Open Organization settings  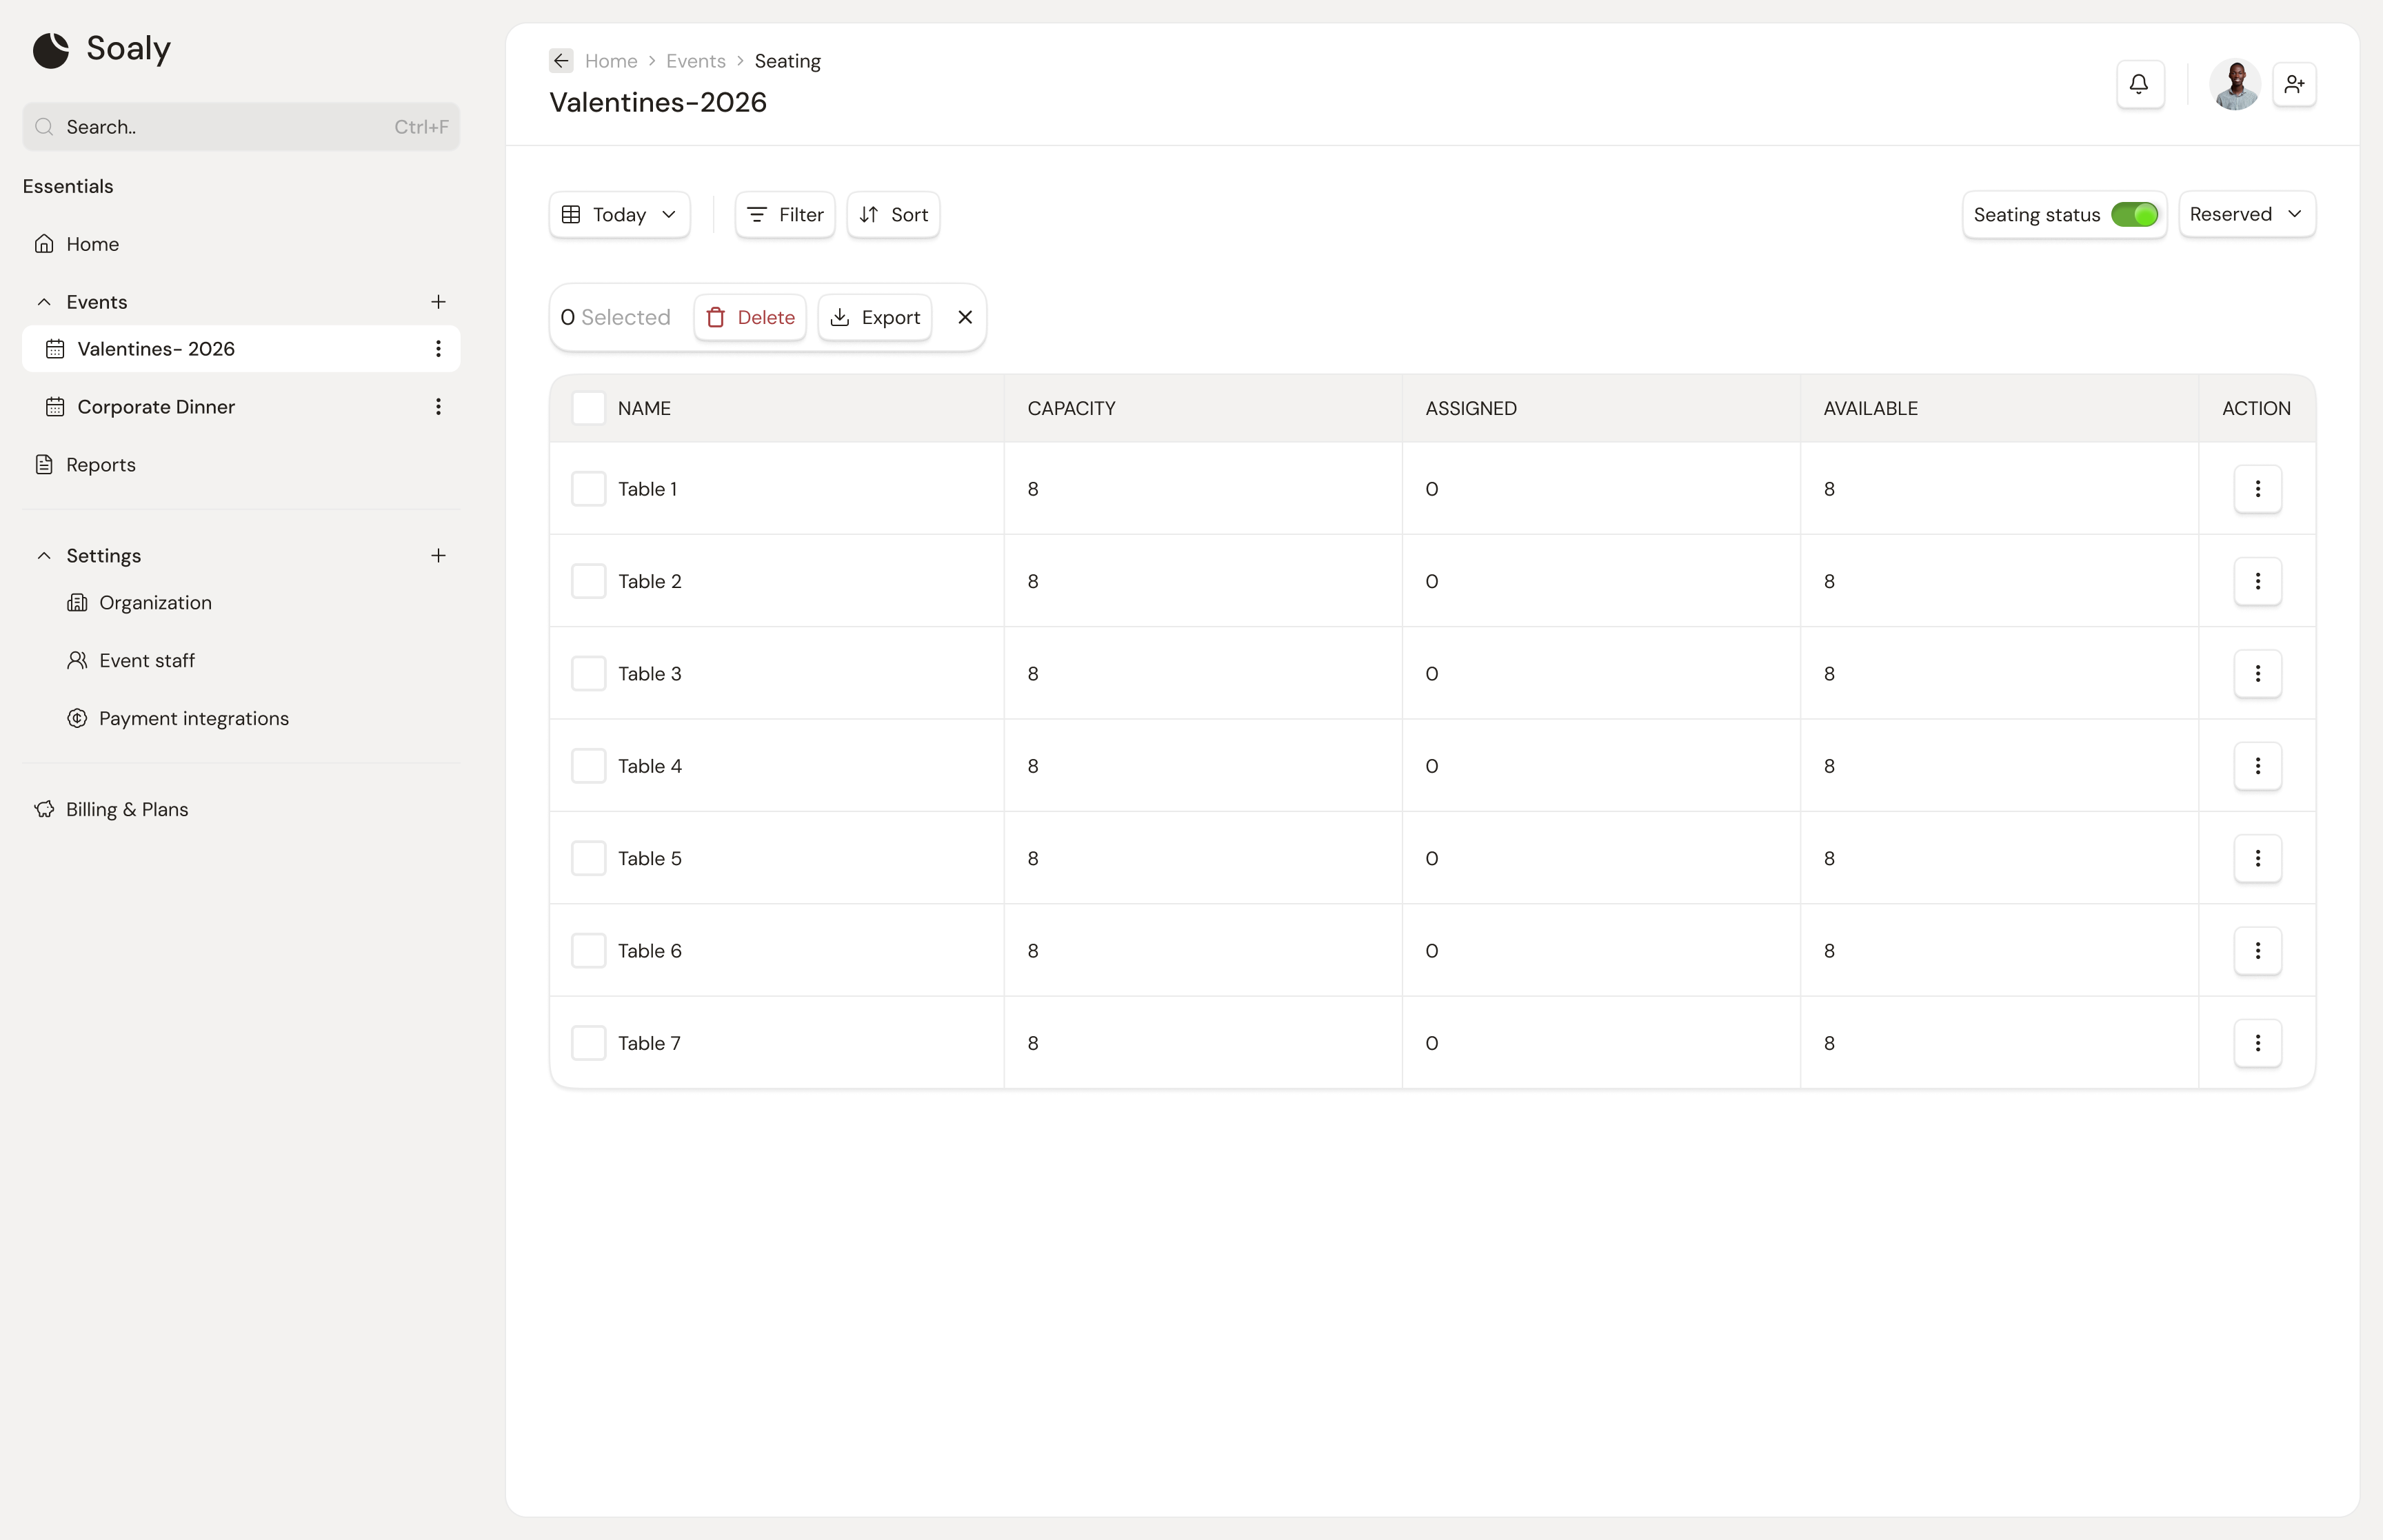[140, 603]
